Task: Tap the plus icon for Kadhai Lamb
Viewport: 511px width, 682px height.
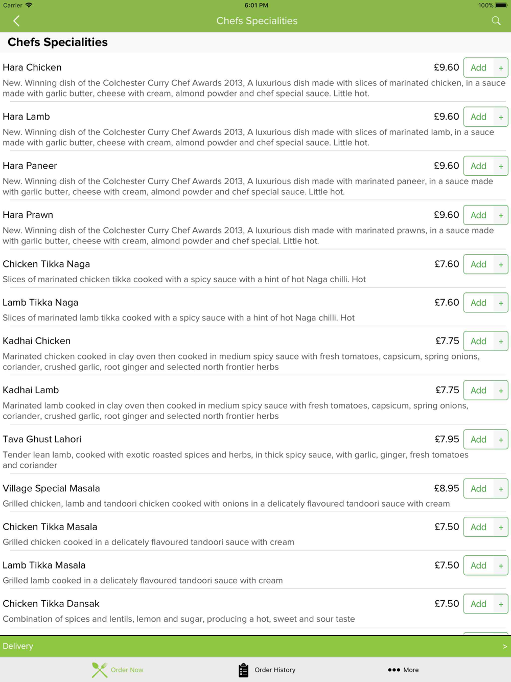Action: (x=501, y=390)
